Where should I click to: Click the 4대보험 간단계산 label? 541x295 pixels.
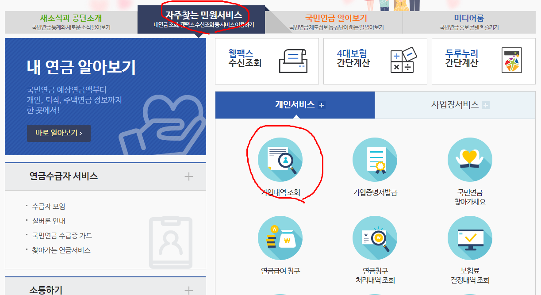tap(353, 58)
